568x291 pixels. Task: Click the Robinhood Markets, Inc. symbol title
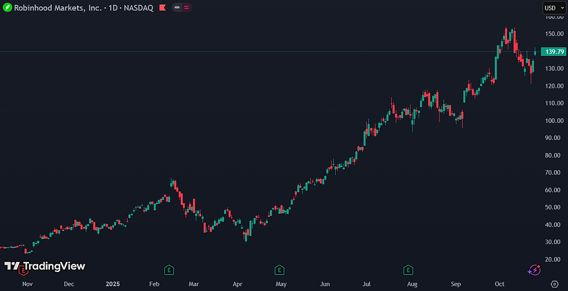click(58, 8)
